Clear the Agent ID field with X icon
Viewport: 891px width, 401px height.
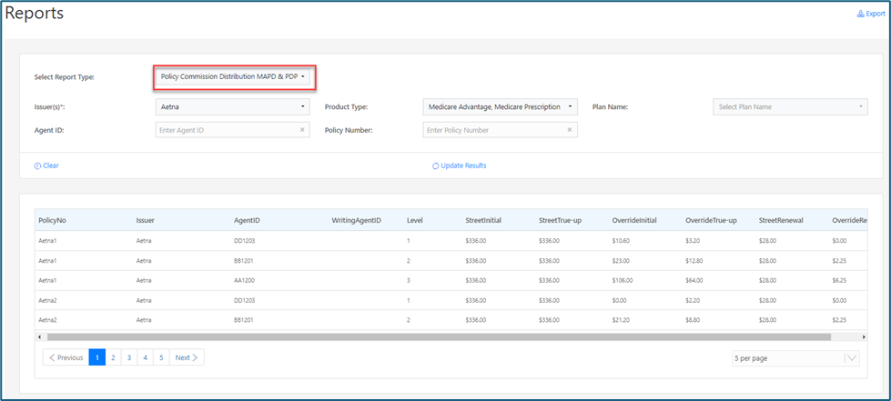[302, 130]
